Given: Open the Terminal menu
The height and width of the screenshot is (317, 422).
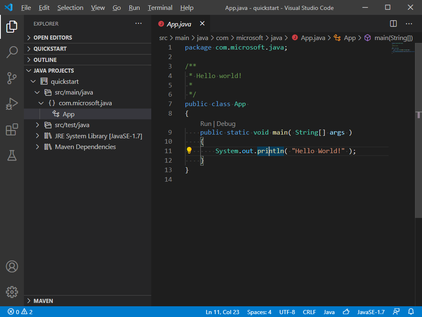Looking at the screenshot, I should [x=159, y=7].
